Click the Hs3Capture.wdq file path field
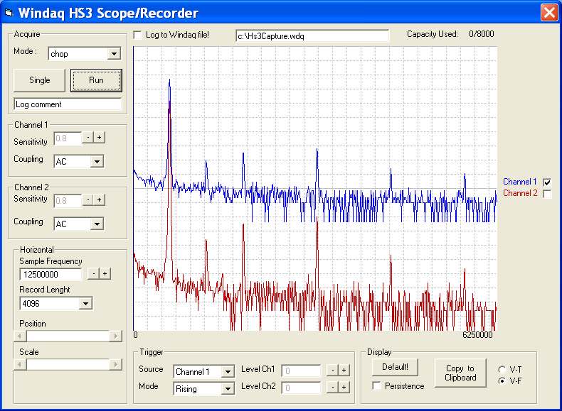The image size is (562, 411). 312,35
